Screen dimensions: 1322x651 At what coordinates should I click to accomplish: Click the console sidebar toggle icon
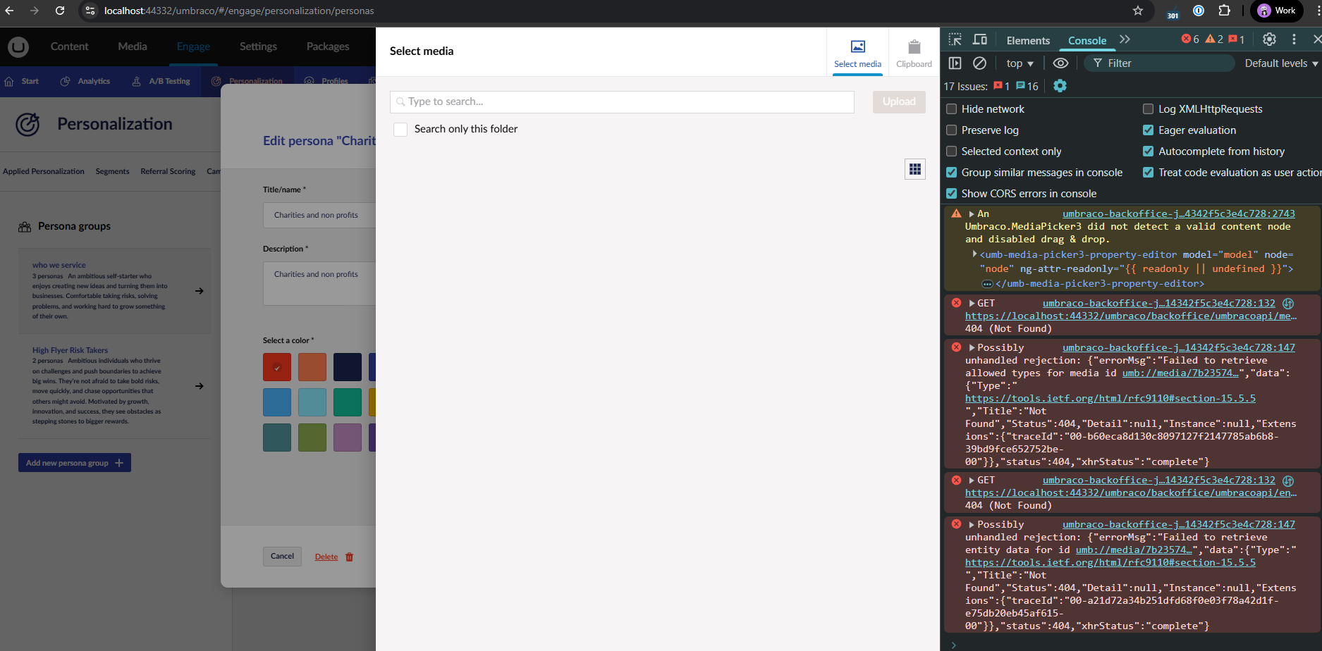pyautogui.click(x=955, y=63)
